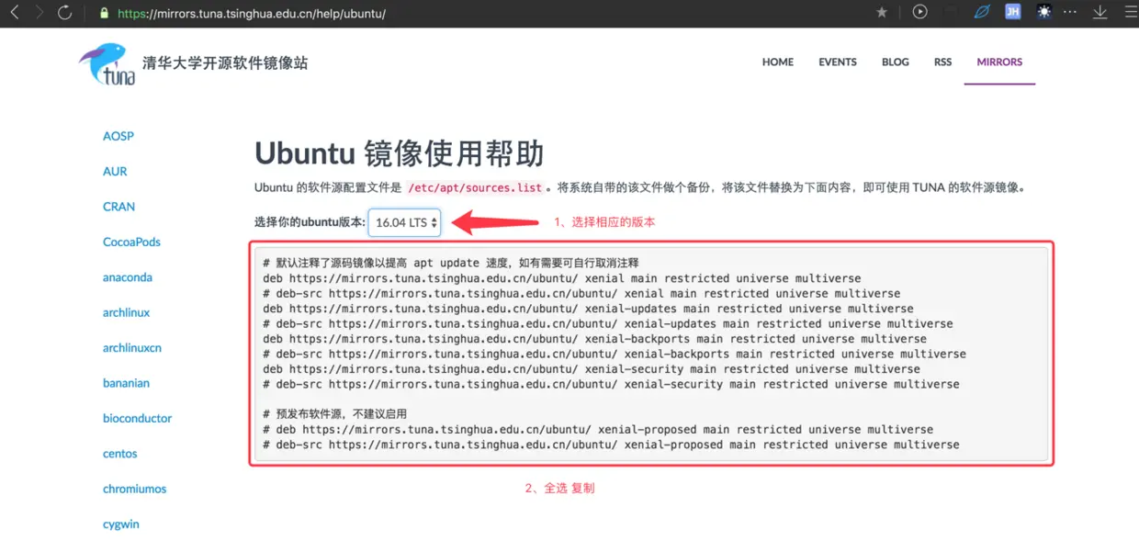Open the HOME navigation item

pyautogui.click(x=778, y=62)
